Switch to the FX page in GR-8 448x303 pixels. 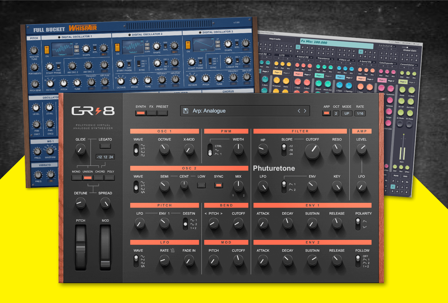tap(151, 113)
